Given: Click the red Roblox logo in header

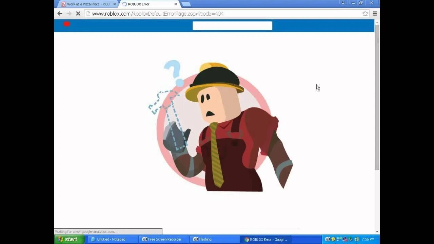Looking at the screenshot, I should [x=66, y=24].
